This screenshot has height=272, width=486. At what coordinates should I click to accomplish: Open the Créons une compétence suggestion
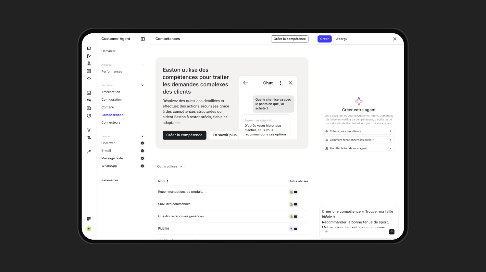(x=359, y=131)
